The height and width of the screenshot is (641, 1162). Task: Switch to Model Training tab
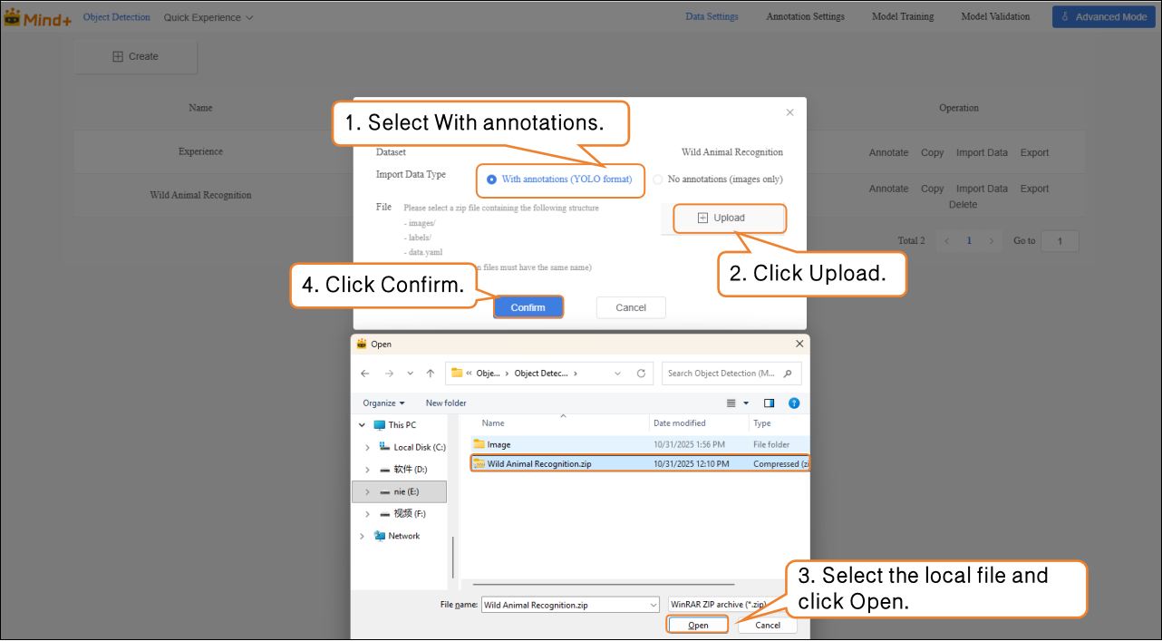click(902, 16)
